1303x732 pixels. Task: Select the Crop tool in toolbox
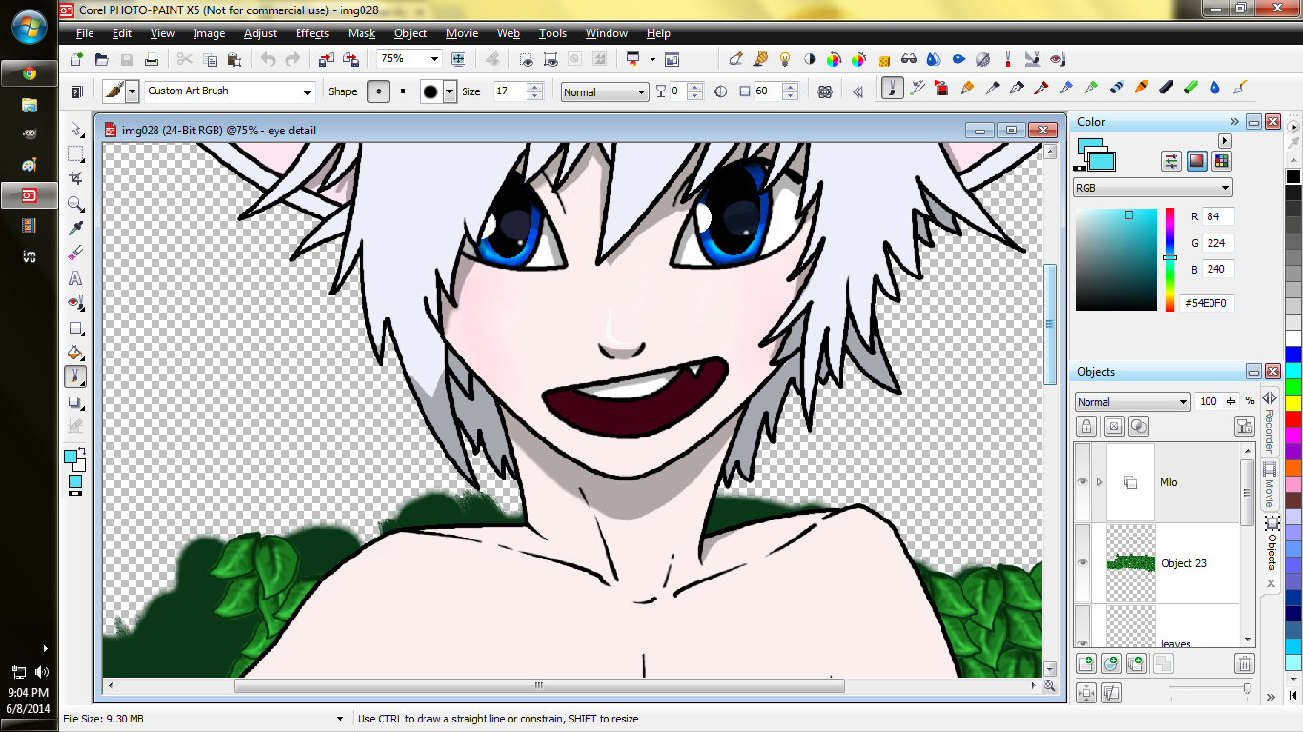tap(75, 178)
